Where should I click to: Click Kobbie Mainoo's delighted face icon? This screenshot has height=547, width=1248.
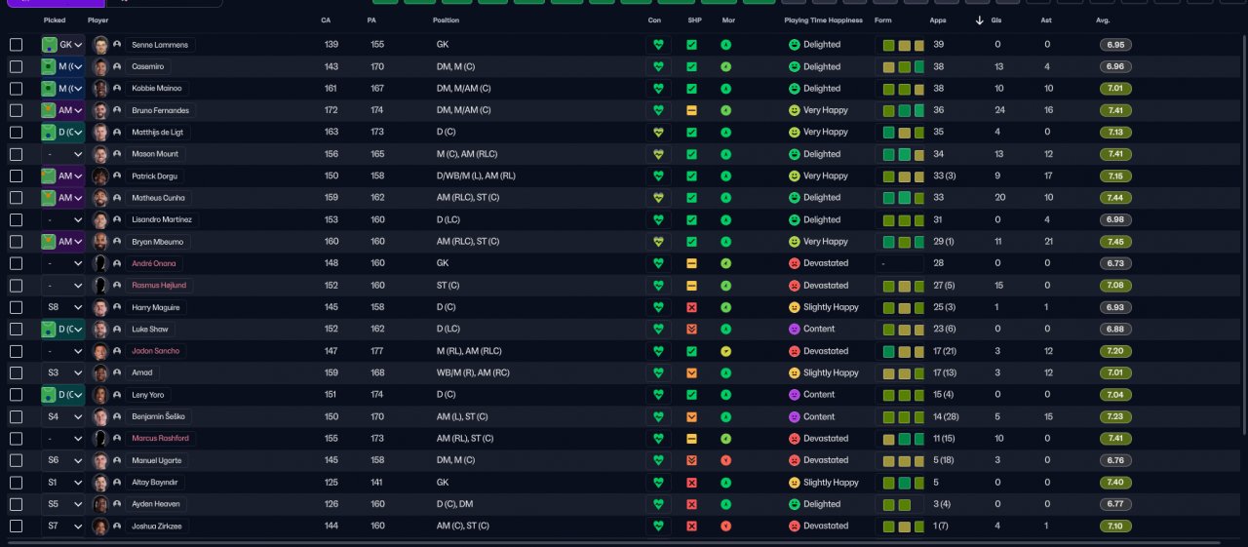click(x=795, y=89)
